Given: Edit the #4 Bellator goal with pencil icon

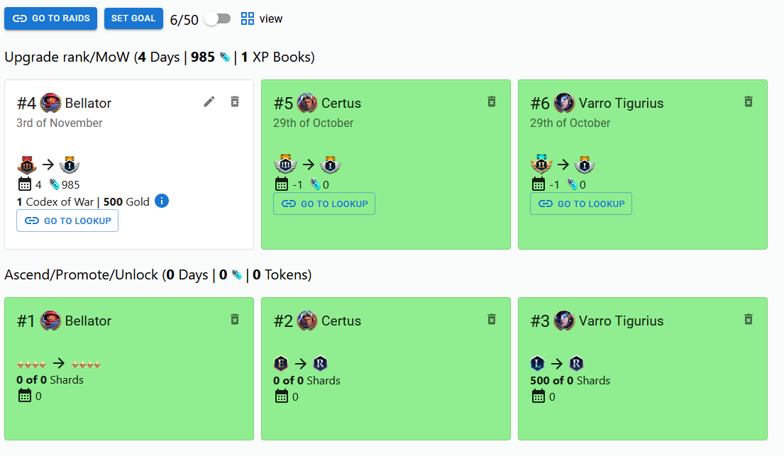Looking at the screenshot, I should (x=209, y=102).
